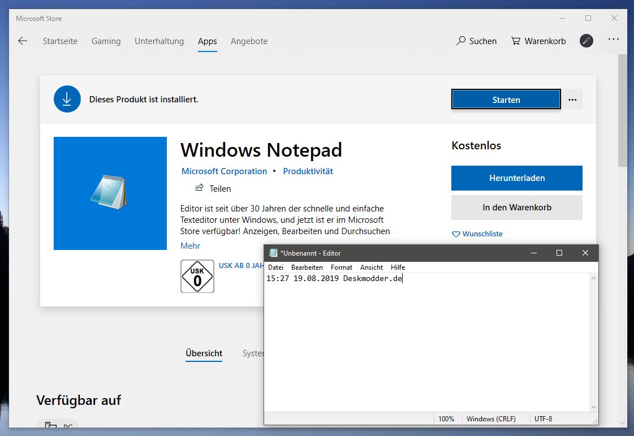The width and height of the screenshot is (634, 436).
Task: Click the back arrow in Microsoft Store
Action: pyautogui.click(x=23, y=41)
